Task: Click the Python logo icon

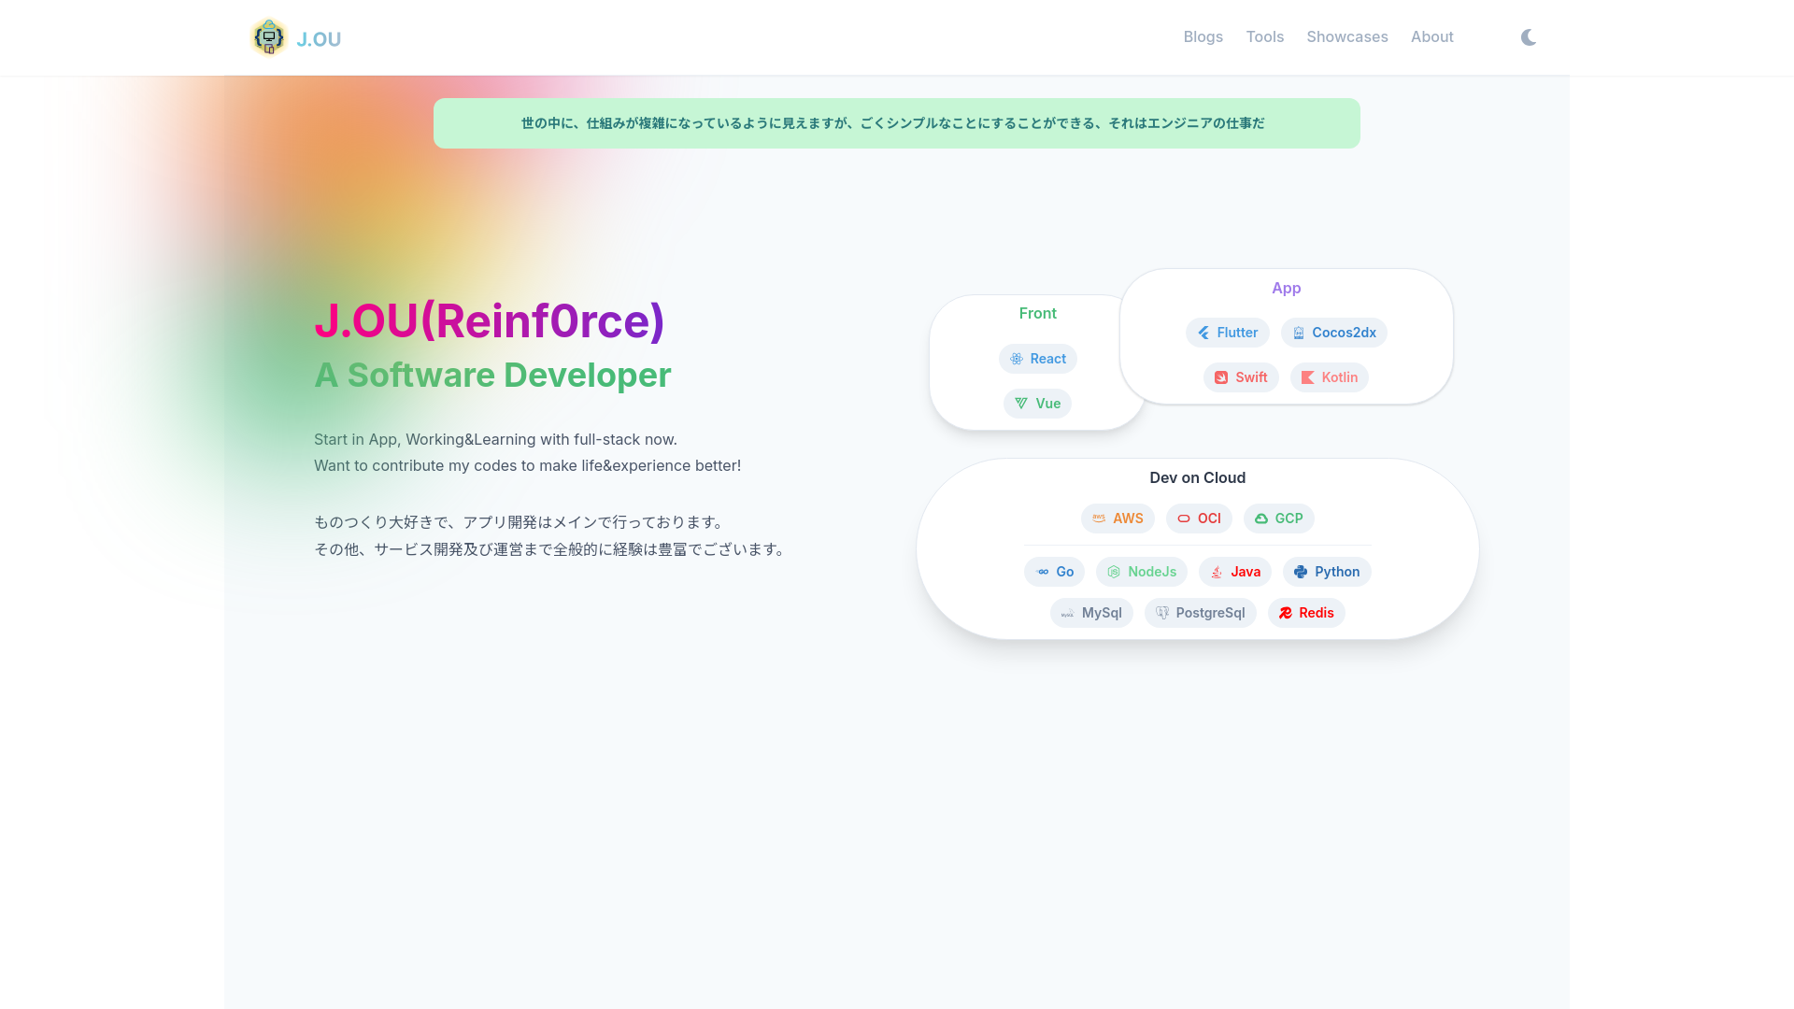Action: click(1301, 572)
